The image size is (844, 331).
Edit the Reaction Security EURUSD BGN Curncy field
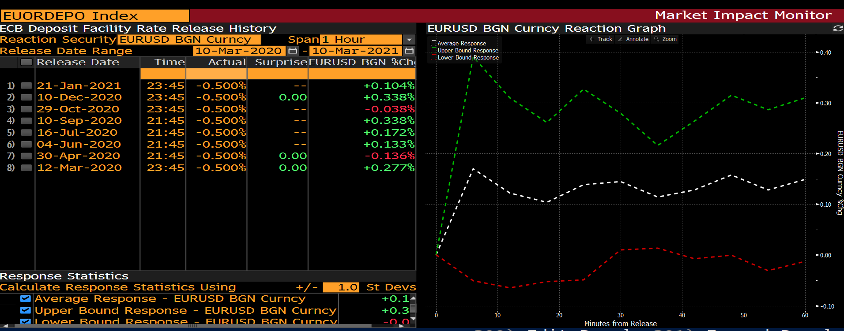[189, 40]
